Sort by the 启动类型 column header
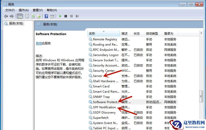Screen dimensions: 206x130 (153, 34)
